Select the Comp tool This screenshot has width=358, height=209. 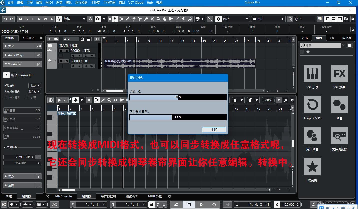tap(171, 19)
